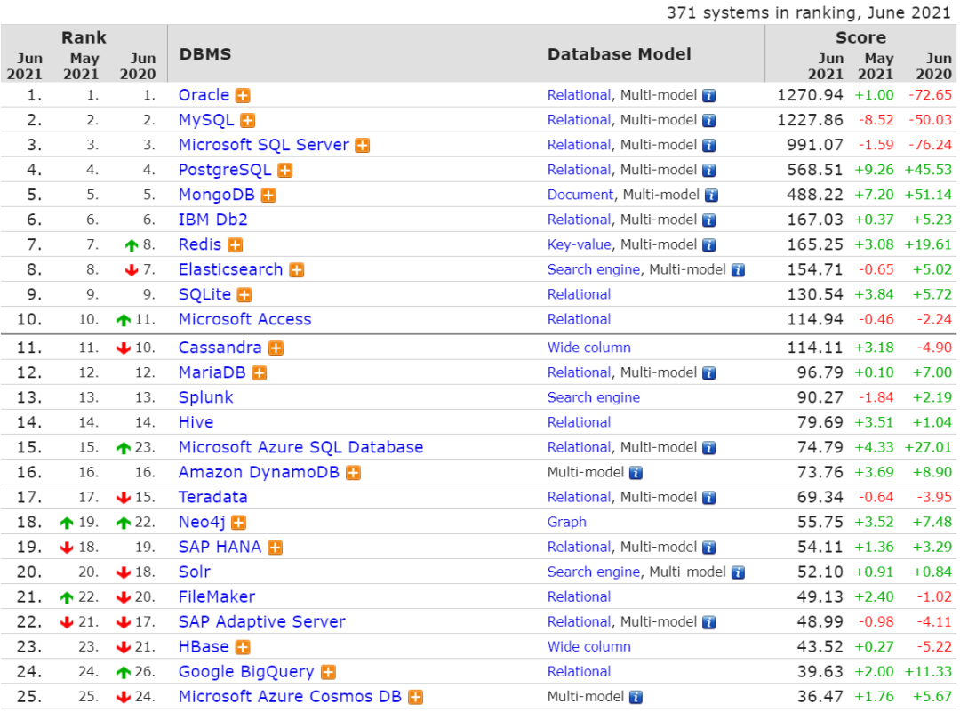Click the info icon in Oracle's model column
The height and width of the screenshot is (712, 960).
pos(709,95)
